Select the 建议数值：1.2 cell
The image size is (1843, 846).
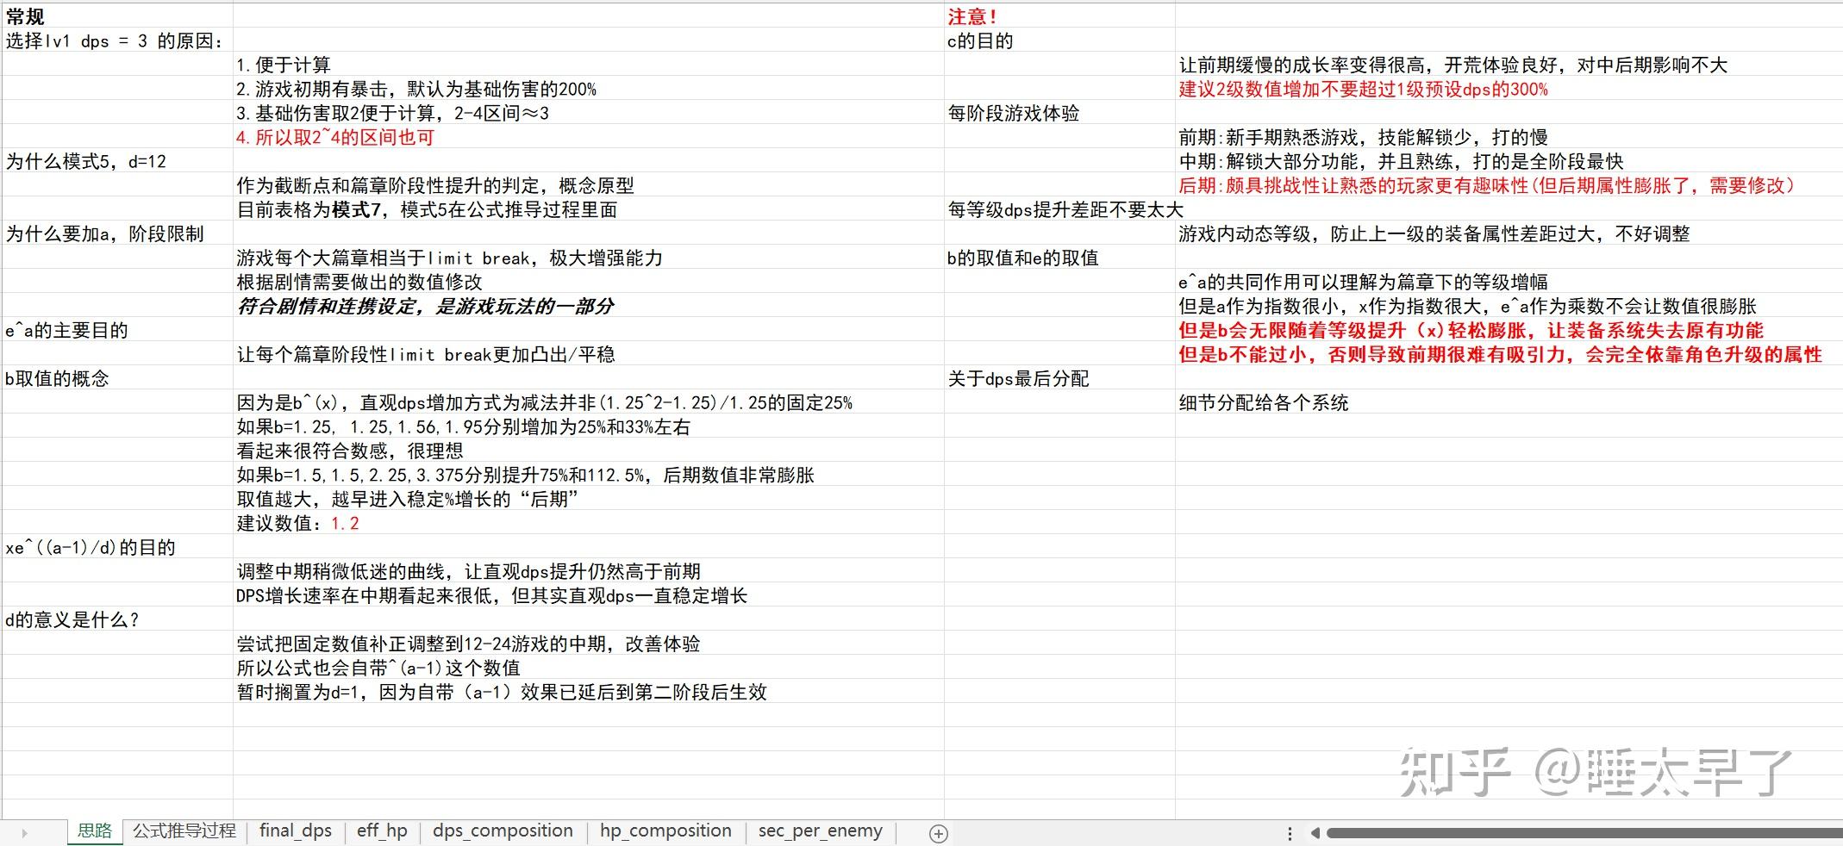tap(297, 522)
